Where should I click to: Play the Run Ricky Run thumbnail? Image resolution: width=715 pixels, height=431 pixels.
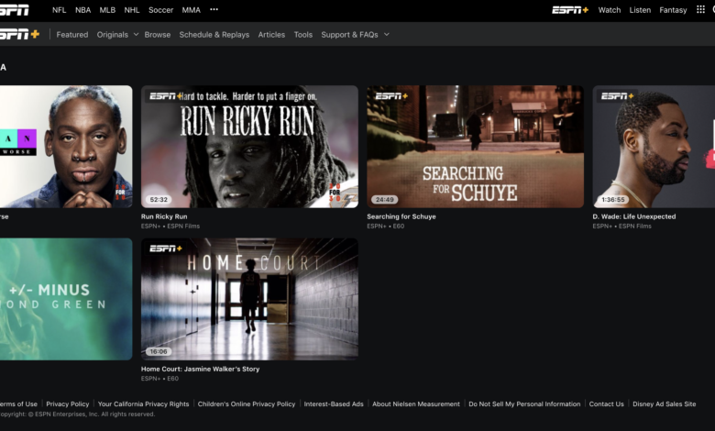click(x=249, y=147)
